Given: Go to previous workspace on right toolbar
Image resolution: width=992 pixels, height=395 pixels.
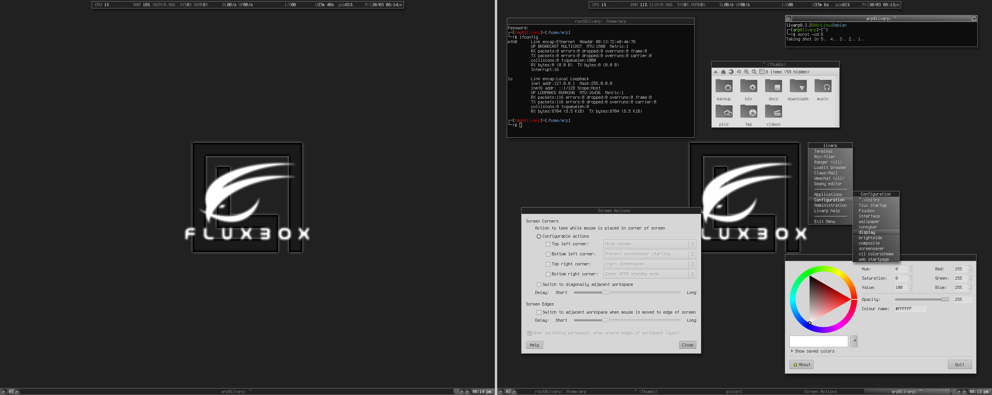Looking at the screenshot, I should (500, 392).
